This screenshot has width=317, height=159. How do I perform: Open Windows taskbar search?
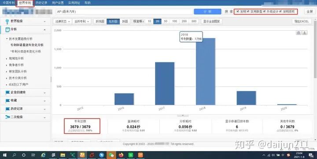pyautogui.click(x=14, y=155)
